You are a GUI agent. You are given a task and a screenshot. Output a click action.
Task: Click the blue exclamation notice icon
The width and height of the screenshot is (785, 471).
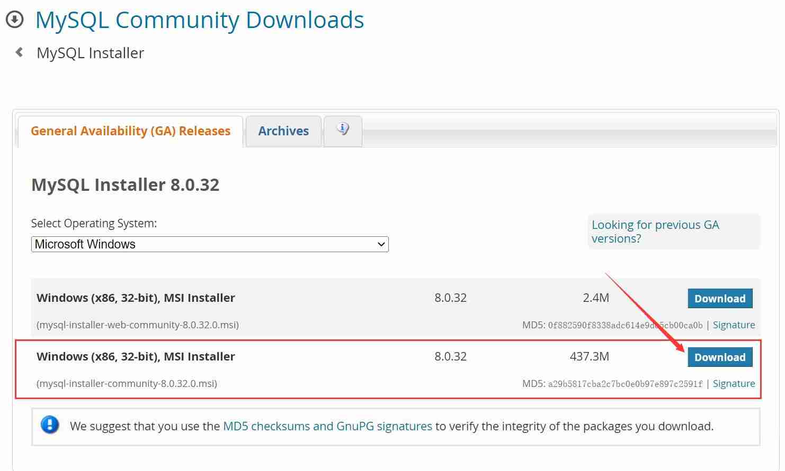coord(50,425)
